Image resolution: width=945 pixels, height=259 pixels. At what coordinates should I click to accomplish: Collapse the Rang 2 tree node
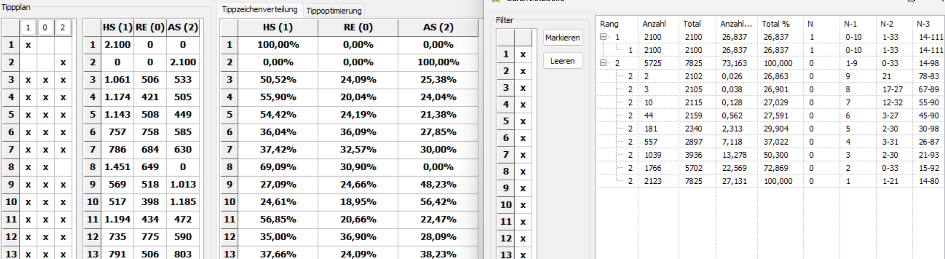click(603, 63)
